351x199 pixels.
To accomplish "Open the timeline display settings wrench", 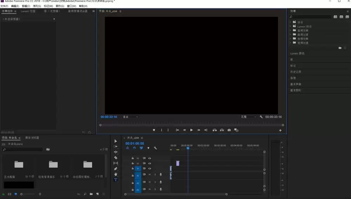I will [x=155, y=148].
